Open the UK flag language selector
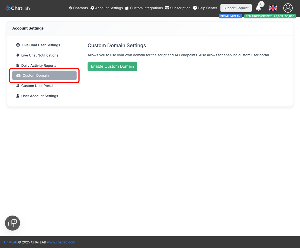The image size is (300, 248). 273,8
